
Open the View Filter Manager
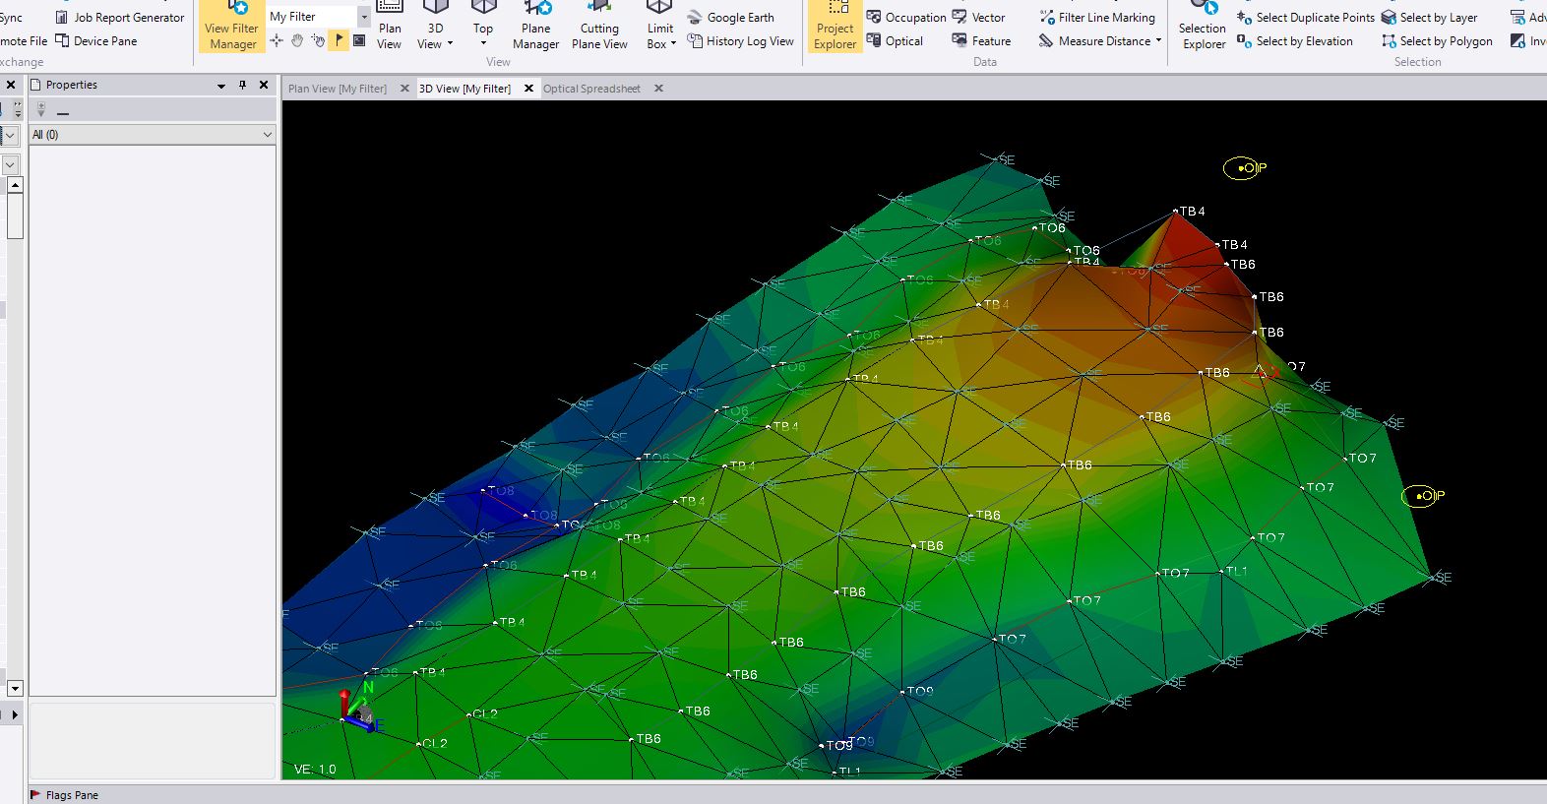pyautogui.click(x=232, y=27)
